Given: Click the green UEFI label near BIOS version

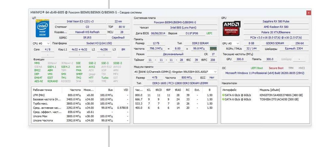Looking at the screenshot, I should coord(209,33).
